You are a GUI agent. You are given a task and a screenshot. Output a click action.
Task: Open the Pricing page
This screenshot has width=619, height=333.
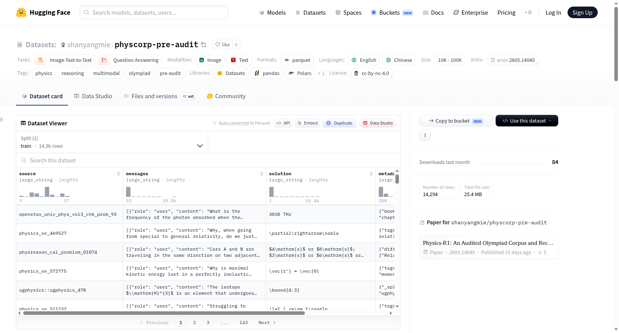click(506, 12)
